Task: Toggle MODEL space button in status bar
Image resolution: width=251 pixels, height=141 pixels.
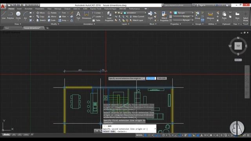Action: coord(139,135)
